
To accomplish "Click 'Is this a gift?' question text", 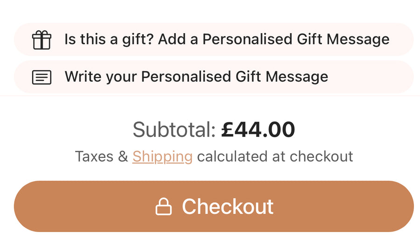I will click(109, 39).
